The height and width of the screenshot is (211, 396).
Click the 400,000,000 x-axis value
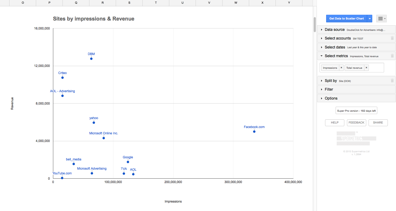click(293, 182)
